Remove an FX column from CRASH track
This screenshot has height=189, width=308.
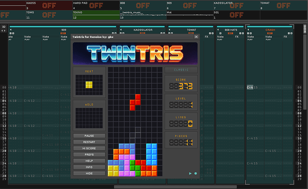click(x=289, y=33)
